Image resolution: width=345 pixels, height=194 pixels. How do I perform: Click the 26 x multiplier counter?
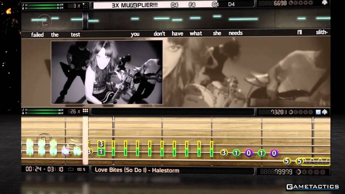click(x=74, y=111)
